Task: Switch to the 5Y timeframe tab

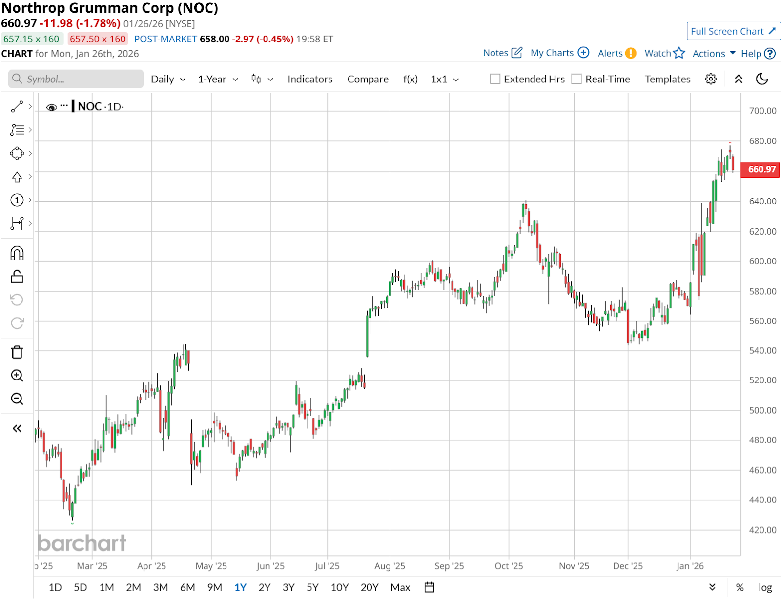Action: tap(312, 587)
